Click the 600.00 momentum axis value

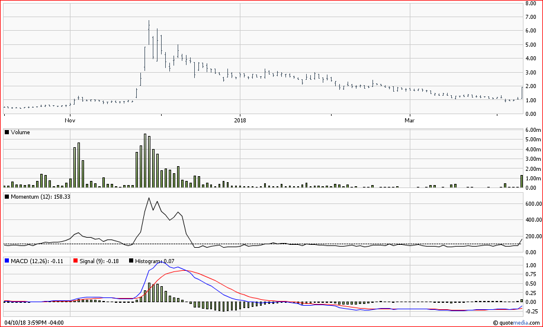[532, 203]
